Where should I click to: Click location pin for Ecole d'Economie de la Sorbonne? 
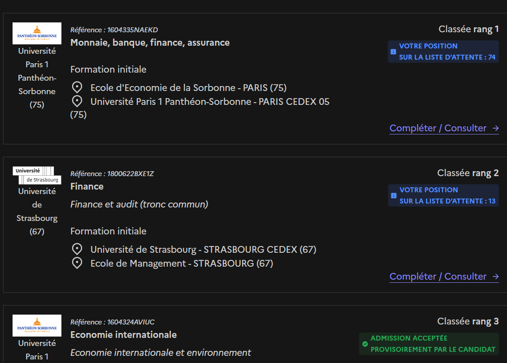pos(77,87)
